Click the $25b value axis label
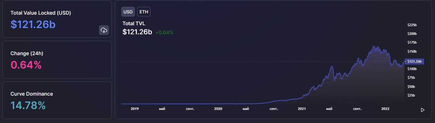The width and height of the screenshot is (435, 123). pos(411,95)
